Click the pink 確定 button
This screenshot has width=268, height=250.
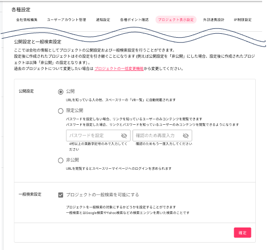[243, 232]
